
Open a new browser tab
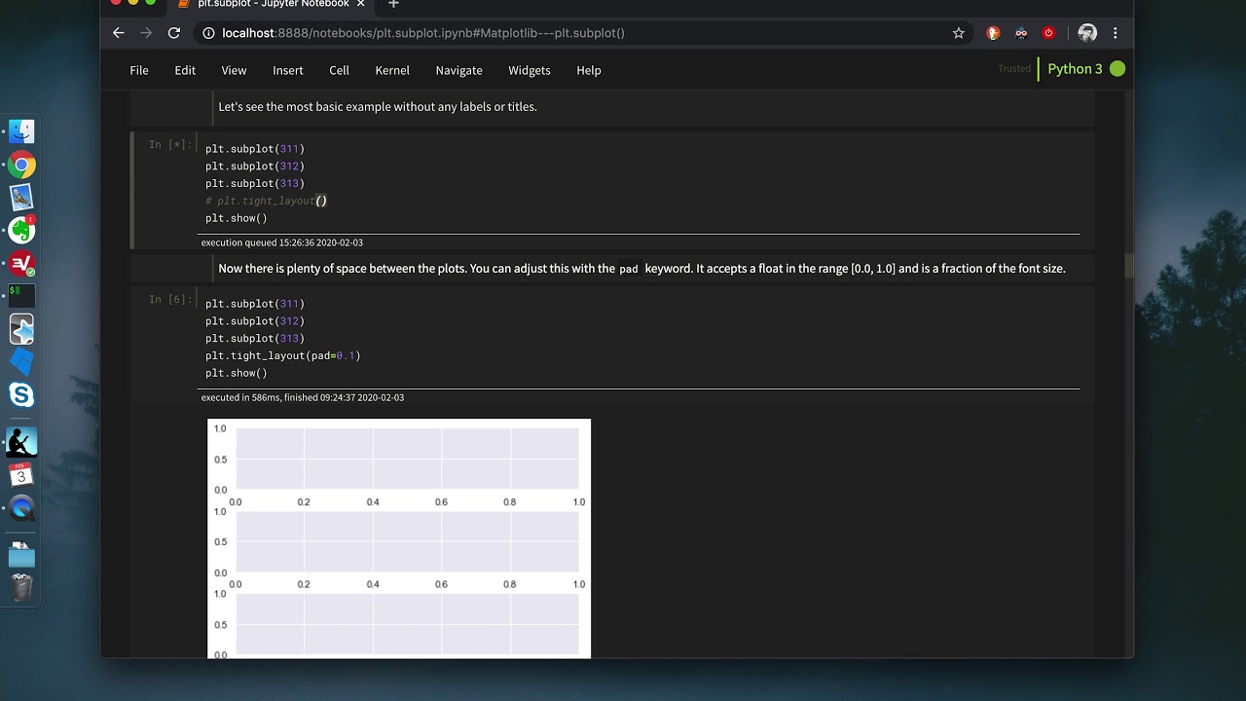tap(393, 5)
